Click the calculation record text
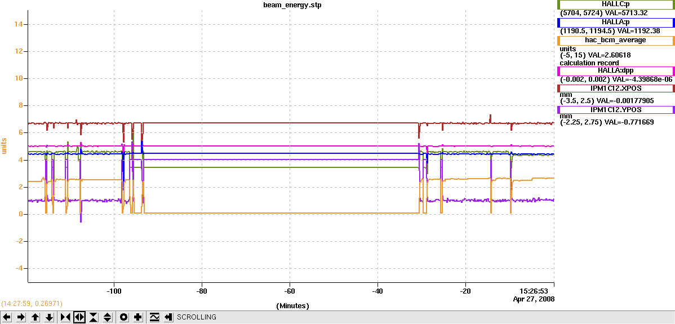 (589, 63)
